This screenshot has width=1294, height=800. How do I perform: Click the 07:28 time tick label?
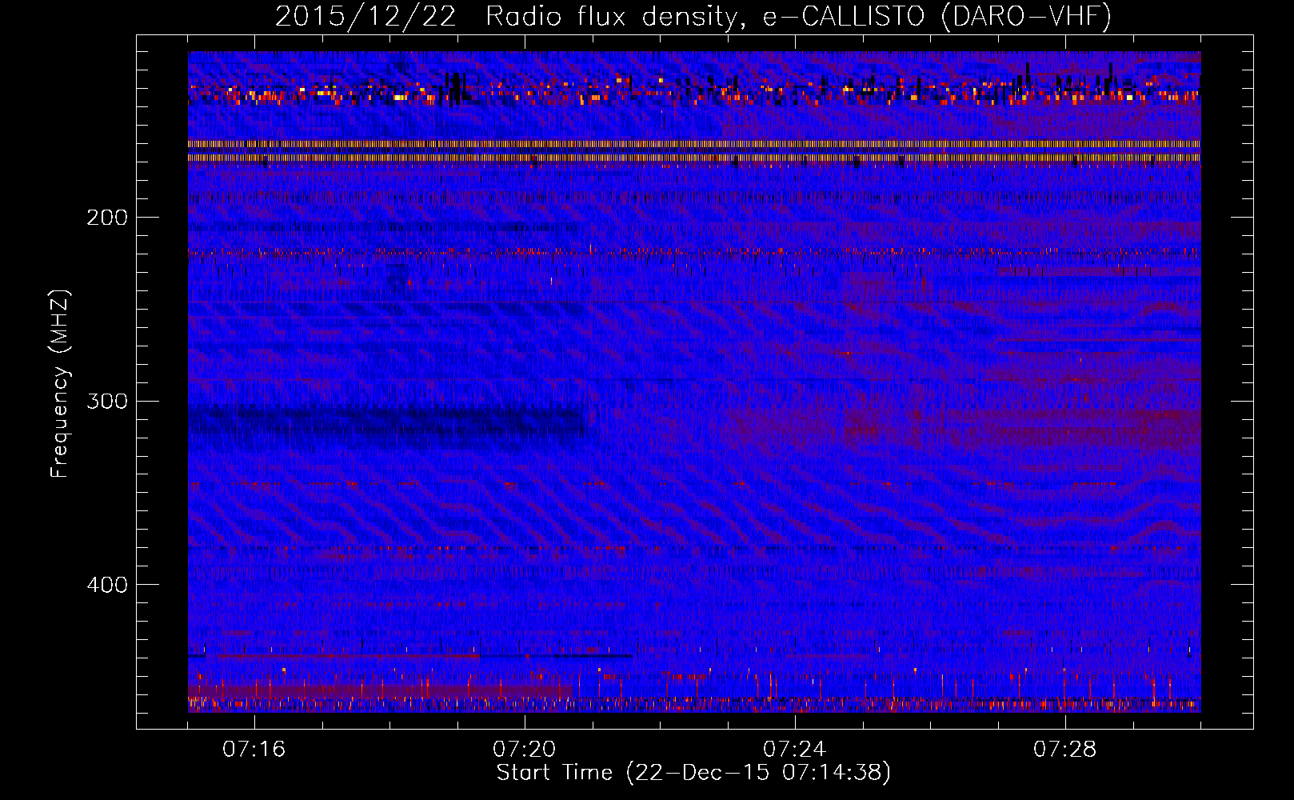(1065, 750)
